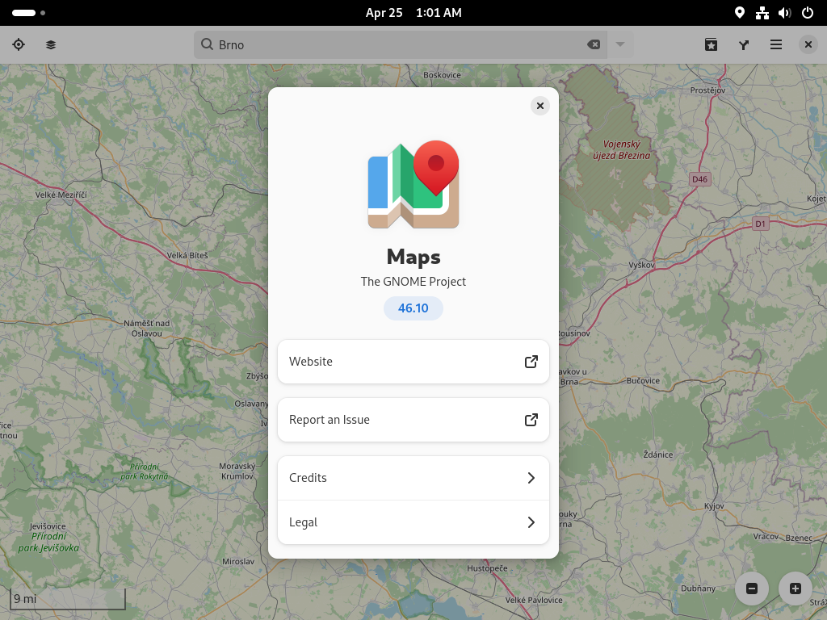Click the Boskovice map label
The width and height of the screenshot is (827, 620).
(x=442, y=75)
